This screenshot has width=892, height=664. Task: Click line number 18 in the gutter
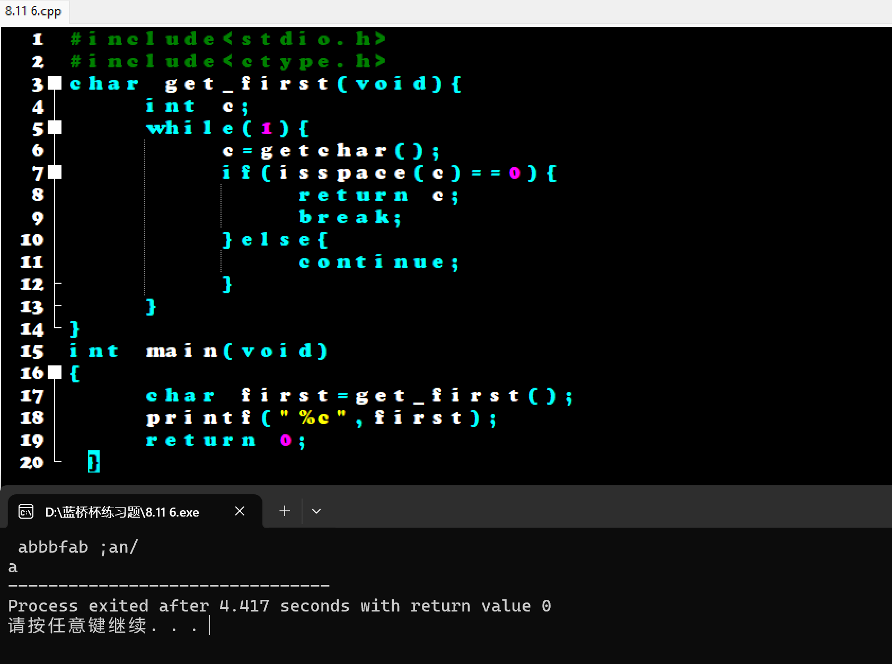coord(32,418)
